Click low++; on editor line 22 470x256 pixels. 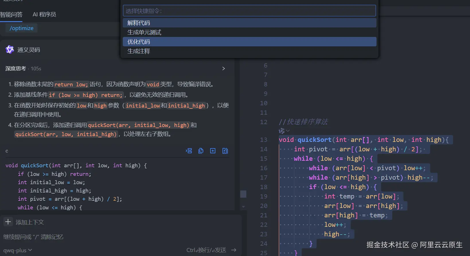[335, 225]
